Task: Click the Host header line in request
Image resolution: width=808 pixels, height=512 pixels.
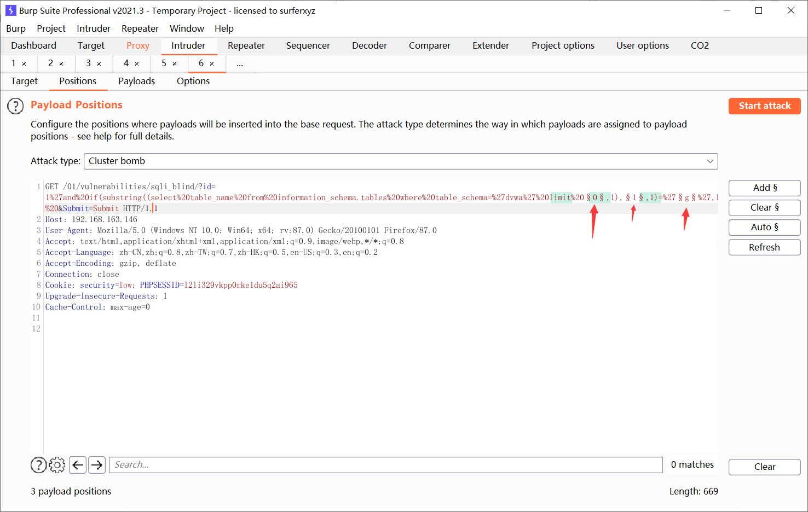Action: click(91, 219)
